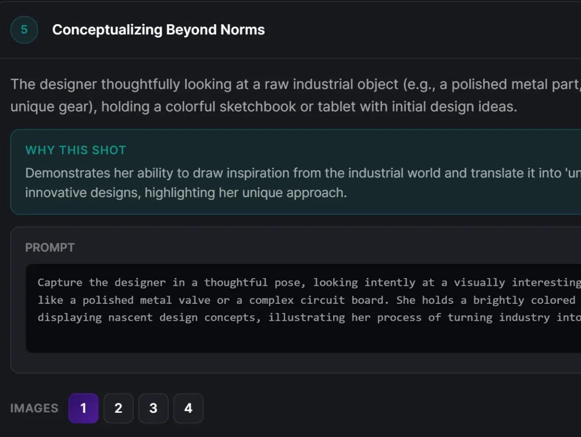Switch to image 2

[118, 408]
